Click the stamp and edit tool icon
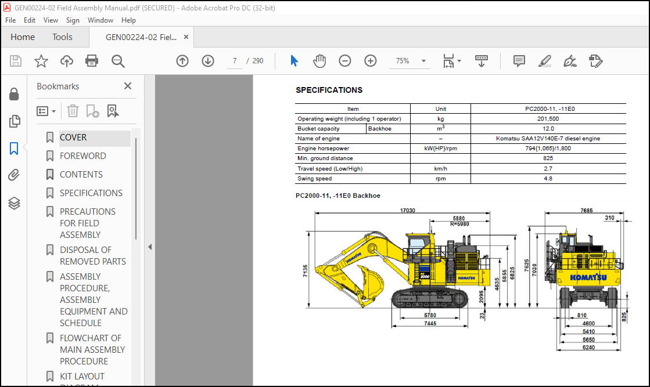The height and width of the screenshot is (387, 650). 596,61
